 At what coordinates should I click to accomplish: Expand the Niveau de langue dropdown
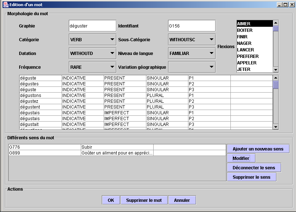pyautogui.click(x=192, y=54)
